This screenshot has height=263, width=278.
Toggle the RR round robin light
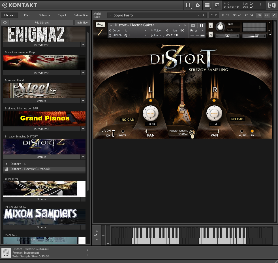(x=252, y=131)
